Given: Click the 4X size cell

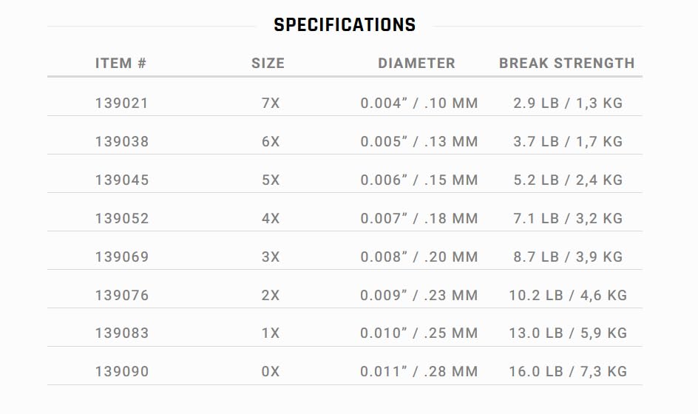Looking at the screenshot, I should tap(271, 218).
